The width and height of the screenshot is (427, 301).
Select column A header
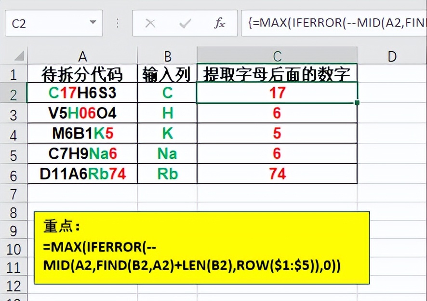point(82,56)
